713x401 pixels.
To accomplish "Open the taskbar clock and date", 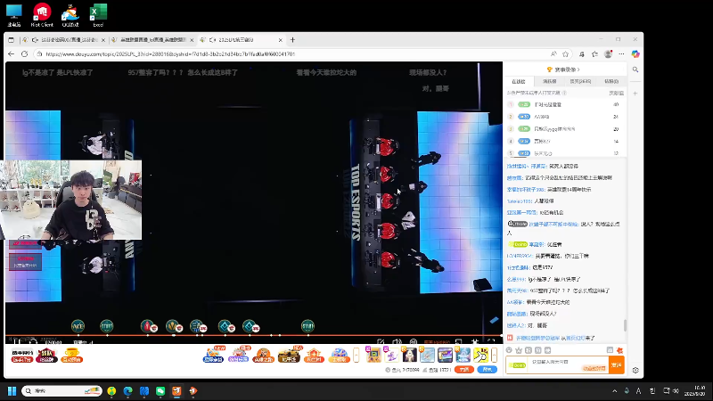I will [x=694, y=391].
